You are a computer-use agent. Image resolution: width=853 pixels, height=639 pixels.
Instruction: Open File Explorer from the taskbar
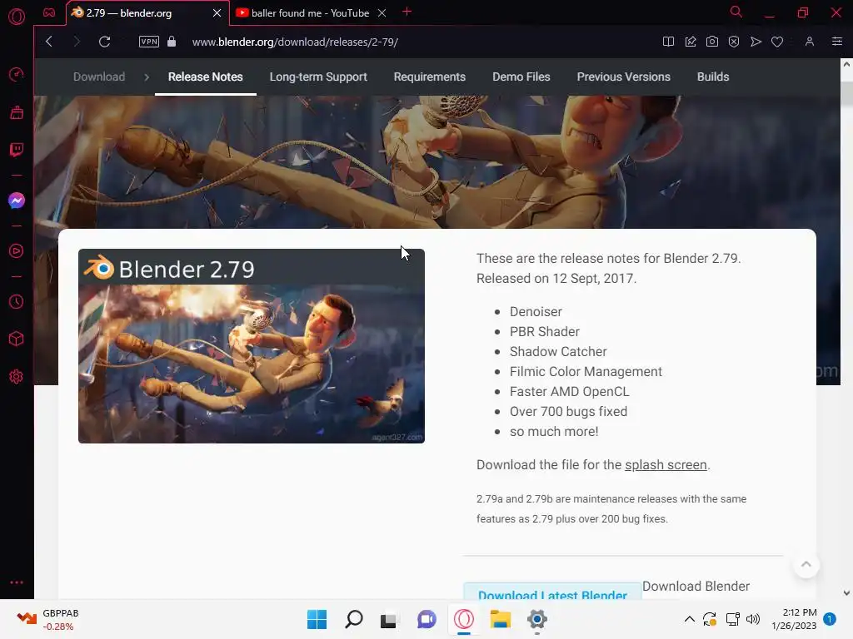coord(501,619)
